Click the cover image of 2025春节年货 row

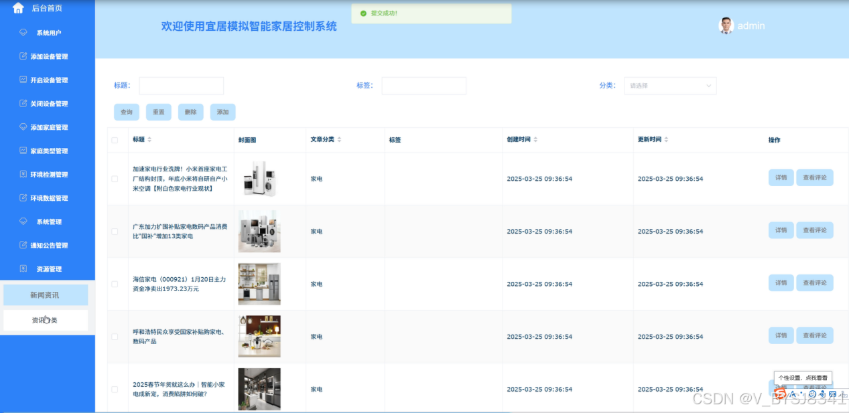click(259, 389)
